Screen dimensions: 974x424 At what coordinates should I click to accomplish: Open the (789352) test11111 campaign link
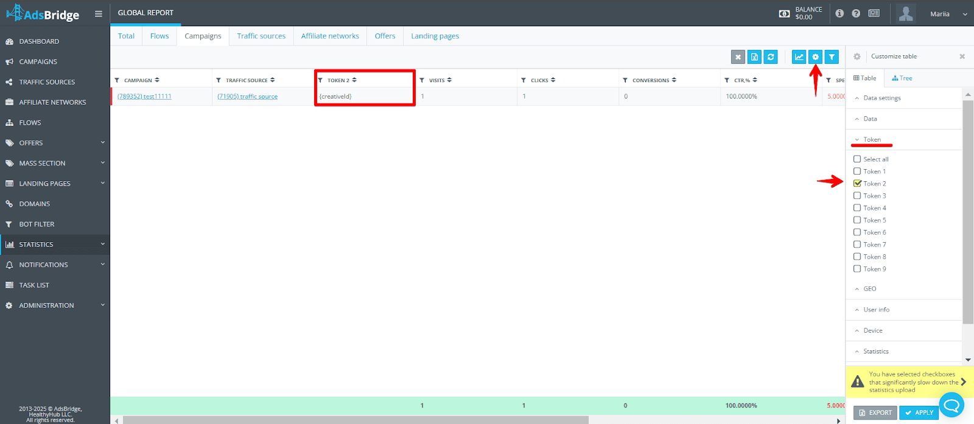(x=144, y=96)
